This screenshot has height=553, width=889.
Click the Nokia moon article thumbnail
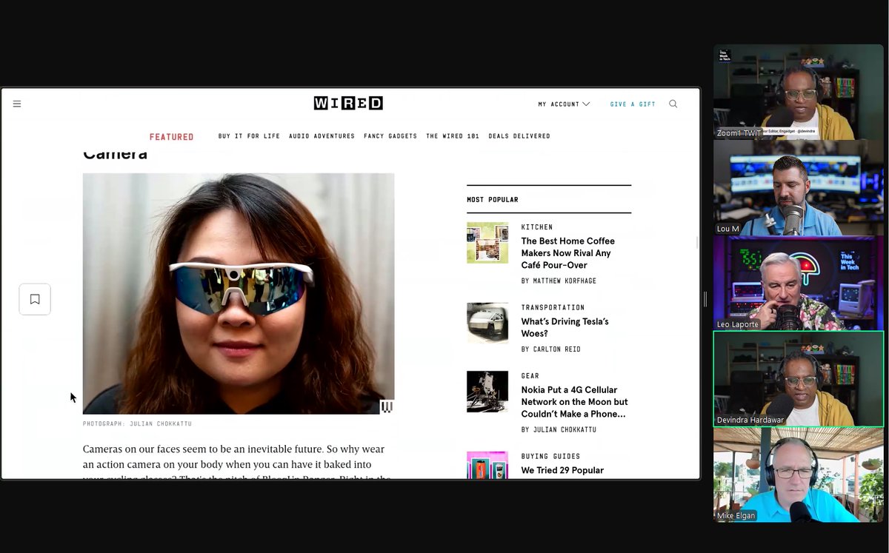click(x=487, y=392)
